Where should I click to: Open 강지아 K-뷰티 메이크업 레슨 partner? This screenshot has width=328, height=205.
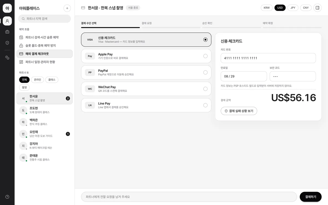[45, 146]
